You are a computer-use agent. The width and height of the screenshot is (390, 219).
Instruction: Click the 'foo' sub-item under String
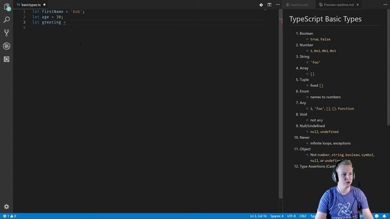click(315, 62)
